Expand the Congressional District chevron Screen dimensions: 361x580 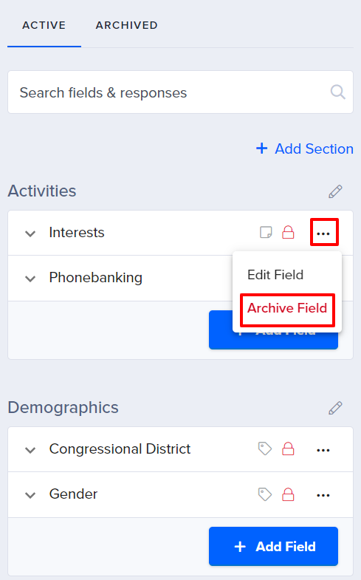(30, 450)
